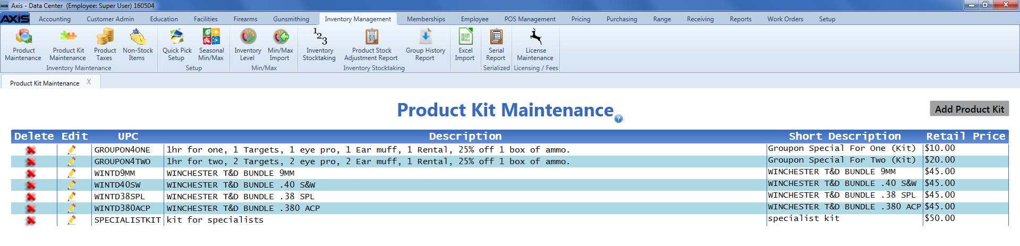This screenshot has height=246, width=1020.
Task: Open the Customer Admin tab
Action: [x=110, y=19]
